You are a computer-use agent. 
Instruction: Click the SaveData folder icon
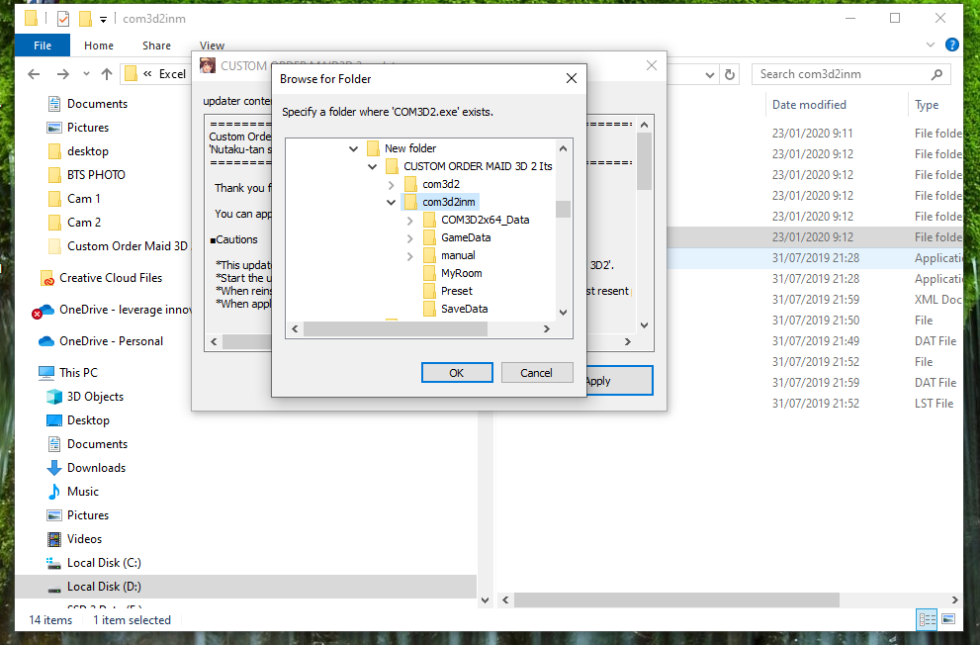coord(429,309)
